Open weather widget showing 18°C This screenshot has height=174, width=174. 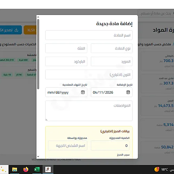click(x=161, y=169)
